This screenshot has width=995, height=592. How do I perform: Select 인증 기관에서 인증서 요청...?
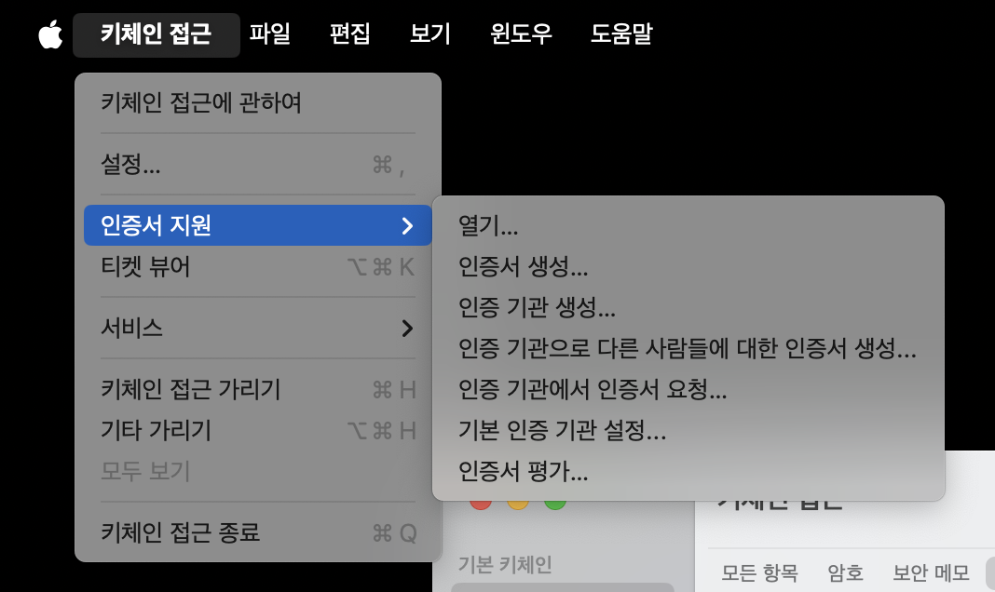pyautogui.click(x=688, y=389)
